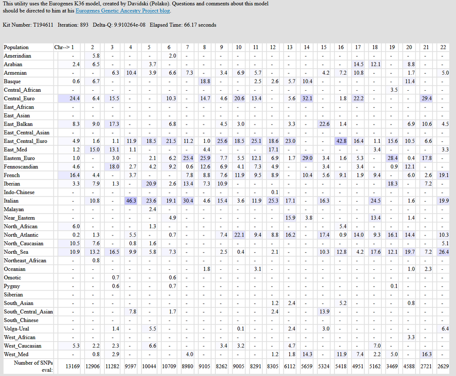This screenshot has width=456, height=376.
Task: Select Central_Euro chromosome 14 value 32.1
Action: pos(307,99)
